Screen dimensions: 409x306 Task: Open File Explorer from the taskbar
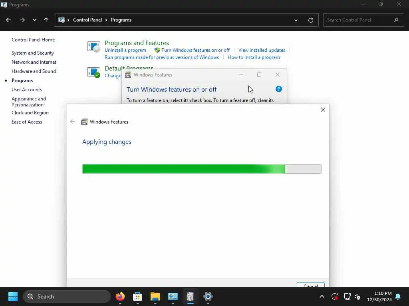point(155,296)
